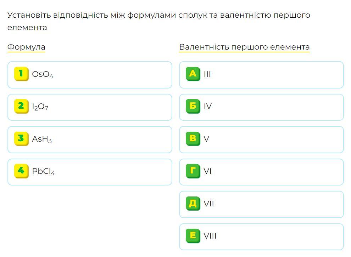The width and height of the screenshot is (351, 257).
Task: Click the green letter А badge
Action: pos(193,74)
